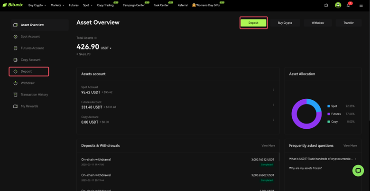Viewport: 370px width, 191px height.
Task: Expand the Markets dropdown in navbar
Action: tap(57, 5)
